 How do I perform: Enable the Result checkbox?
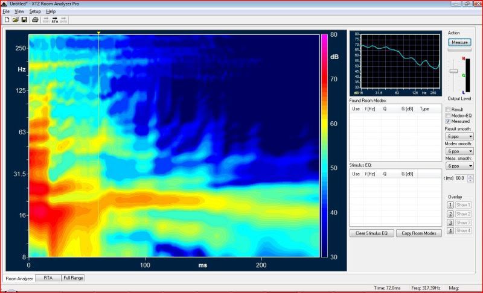click(448, 109)
